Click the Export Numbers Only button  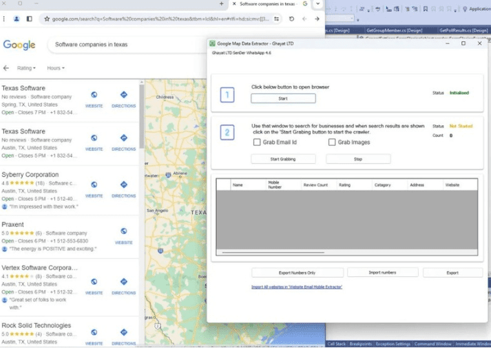pos(297,272)
